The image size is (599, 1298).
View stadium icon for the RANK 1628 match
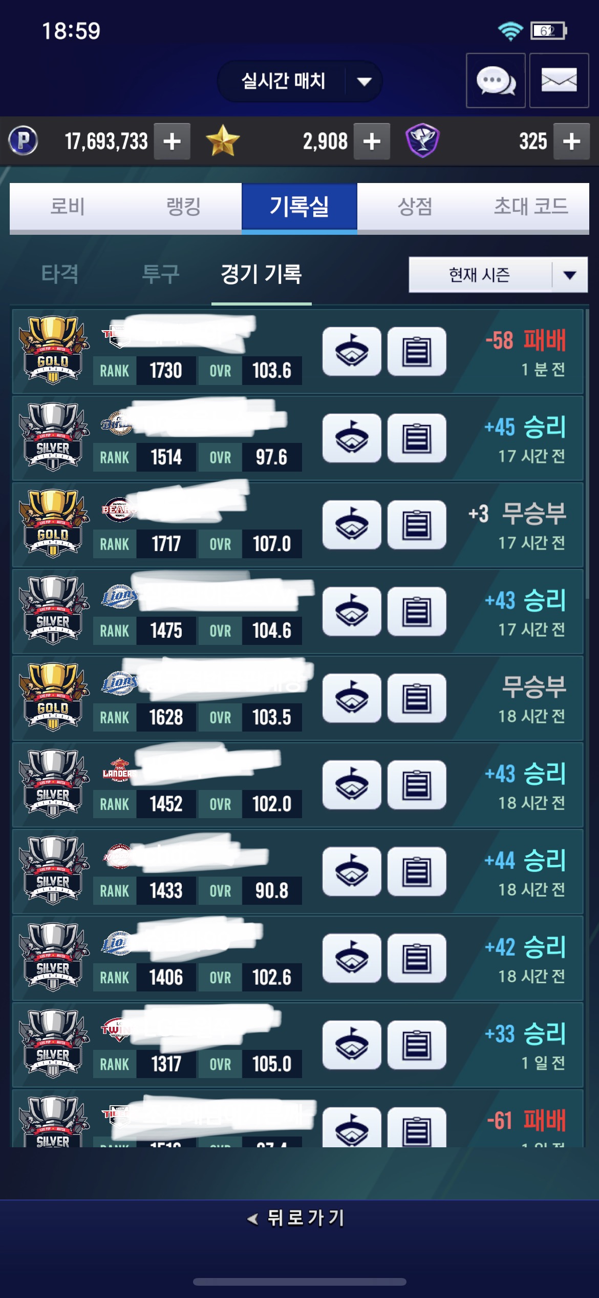(x=352, y=698)
